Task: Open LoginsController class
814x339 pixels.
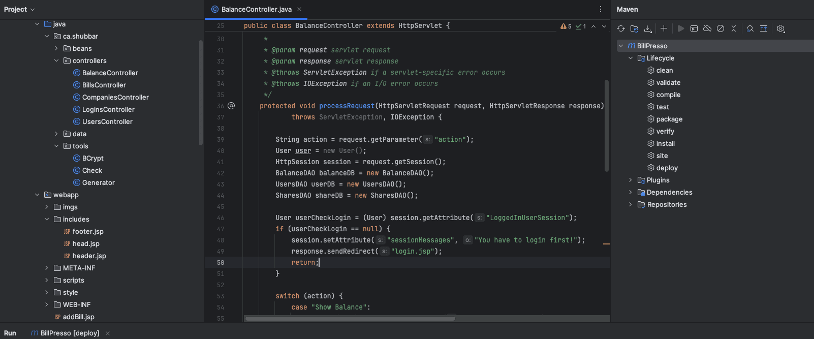Action: (x=108, y=109)
